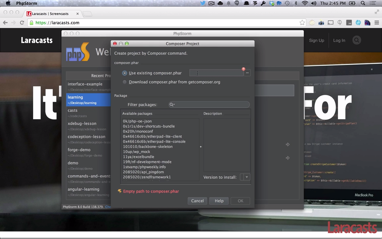This screenshot has width=382, height=239.
Task: Click the composer.phar path input field
Action: pos(216,73)
